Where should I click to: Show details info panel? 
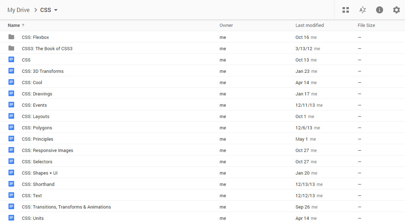click(380, 10)
